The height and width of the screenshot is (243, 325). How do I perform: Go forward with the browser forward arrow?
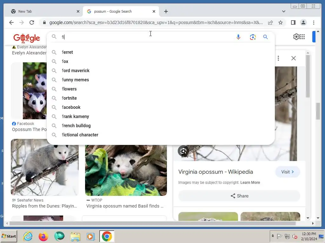pyautogui.click(x=22, y=22)
